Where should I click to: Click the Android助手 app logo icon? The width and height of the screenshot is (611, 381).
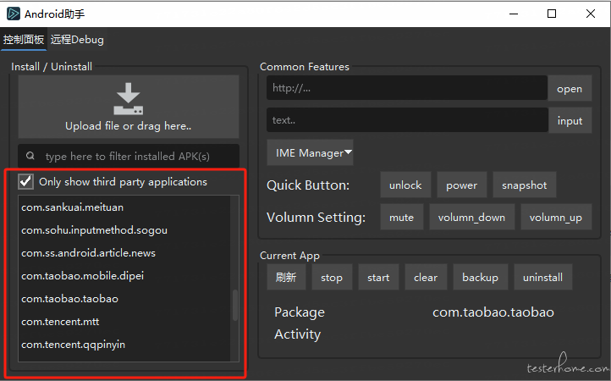[14, 14]
